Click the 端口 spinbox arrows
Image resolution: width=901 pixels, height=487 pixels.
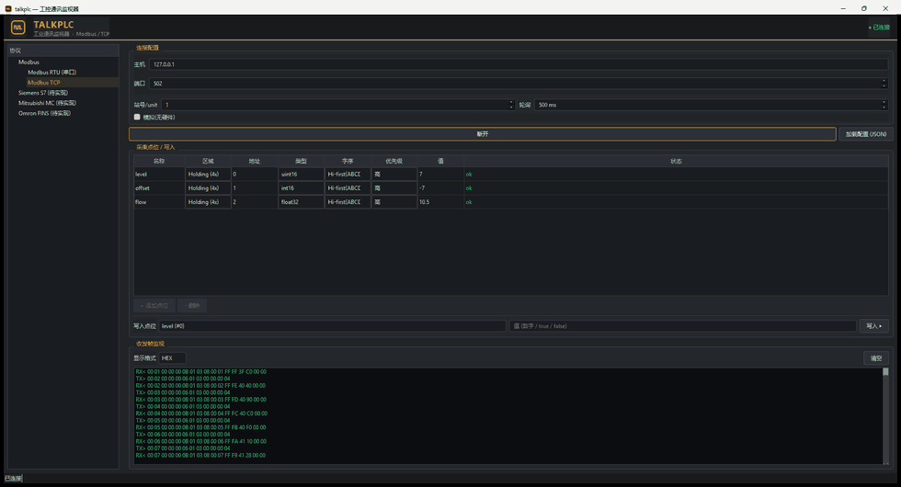pos(884,84)
